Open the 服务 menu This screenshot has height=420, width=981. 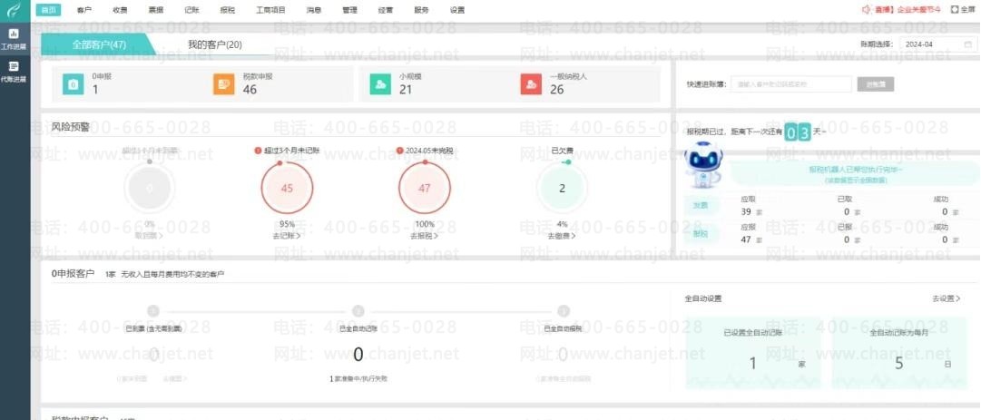(x=422, y=10)
